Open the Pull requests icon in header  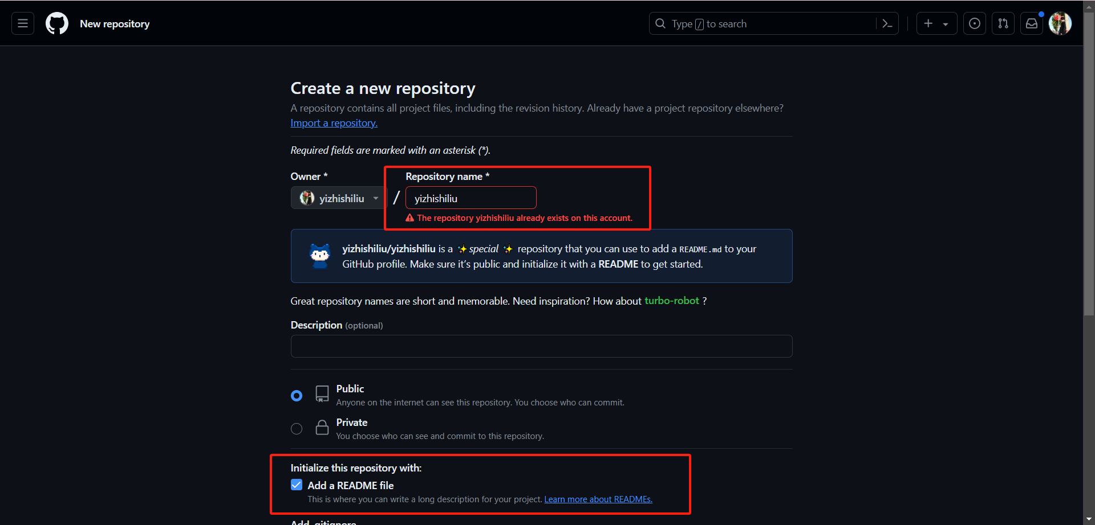1003,23
